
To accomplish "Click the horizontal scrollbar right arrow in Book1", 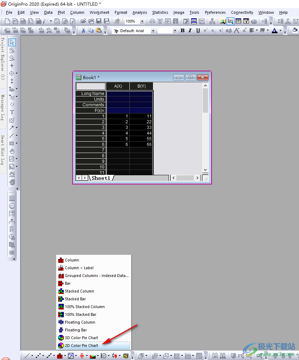I will (x=197, y=178).
